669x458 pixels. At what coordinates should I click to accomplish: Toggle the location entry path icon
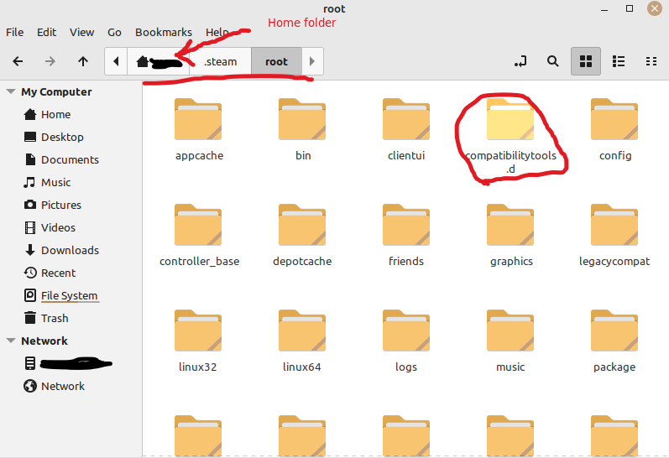pos(520,61)
